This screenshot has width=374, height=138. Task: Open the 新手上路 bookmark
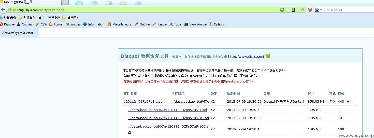[52, 18]
